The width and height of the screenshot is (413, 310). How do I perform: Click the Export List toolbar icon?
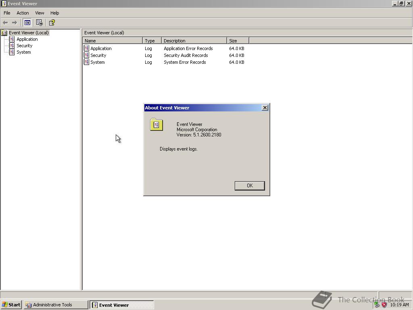40,23
